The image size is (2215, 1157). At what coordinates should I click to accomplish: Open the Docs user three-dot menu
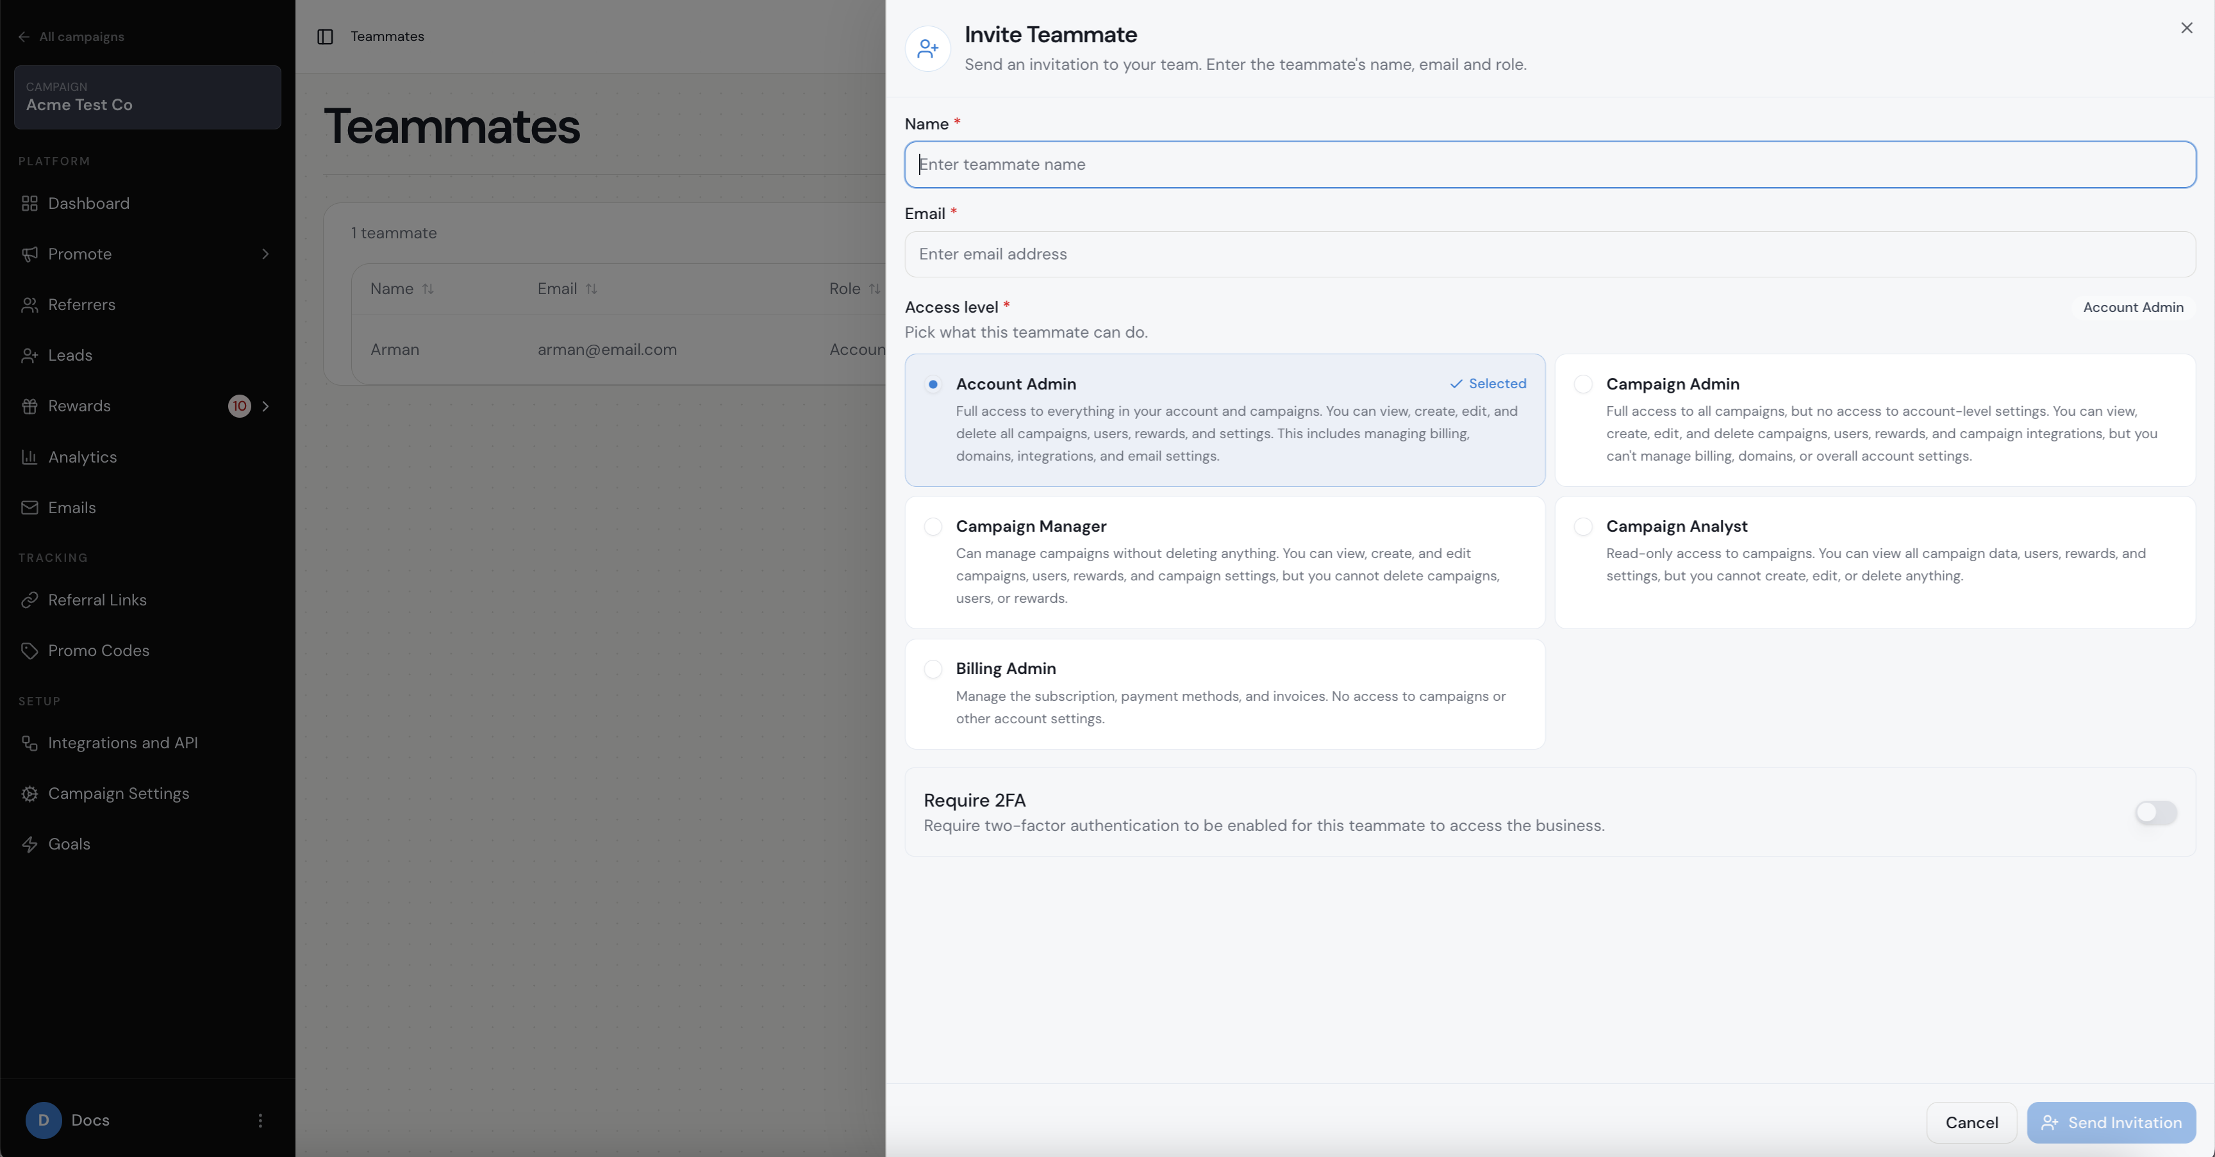click(x=261, y=1121)
